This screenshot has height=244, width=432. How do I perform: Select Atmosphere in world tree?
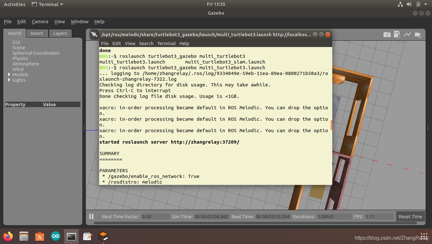(x=26, y=64)
